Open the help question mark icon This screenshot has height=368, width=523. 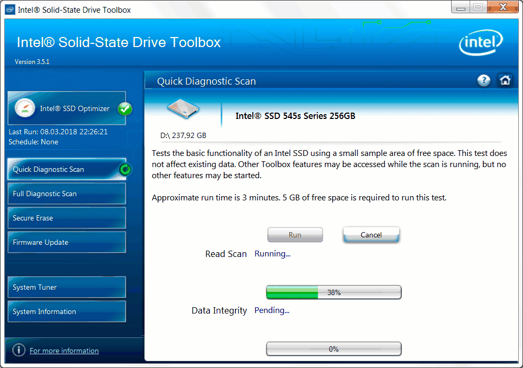tap(484, 80)
